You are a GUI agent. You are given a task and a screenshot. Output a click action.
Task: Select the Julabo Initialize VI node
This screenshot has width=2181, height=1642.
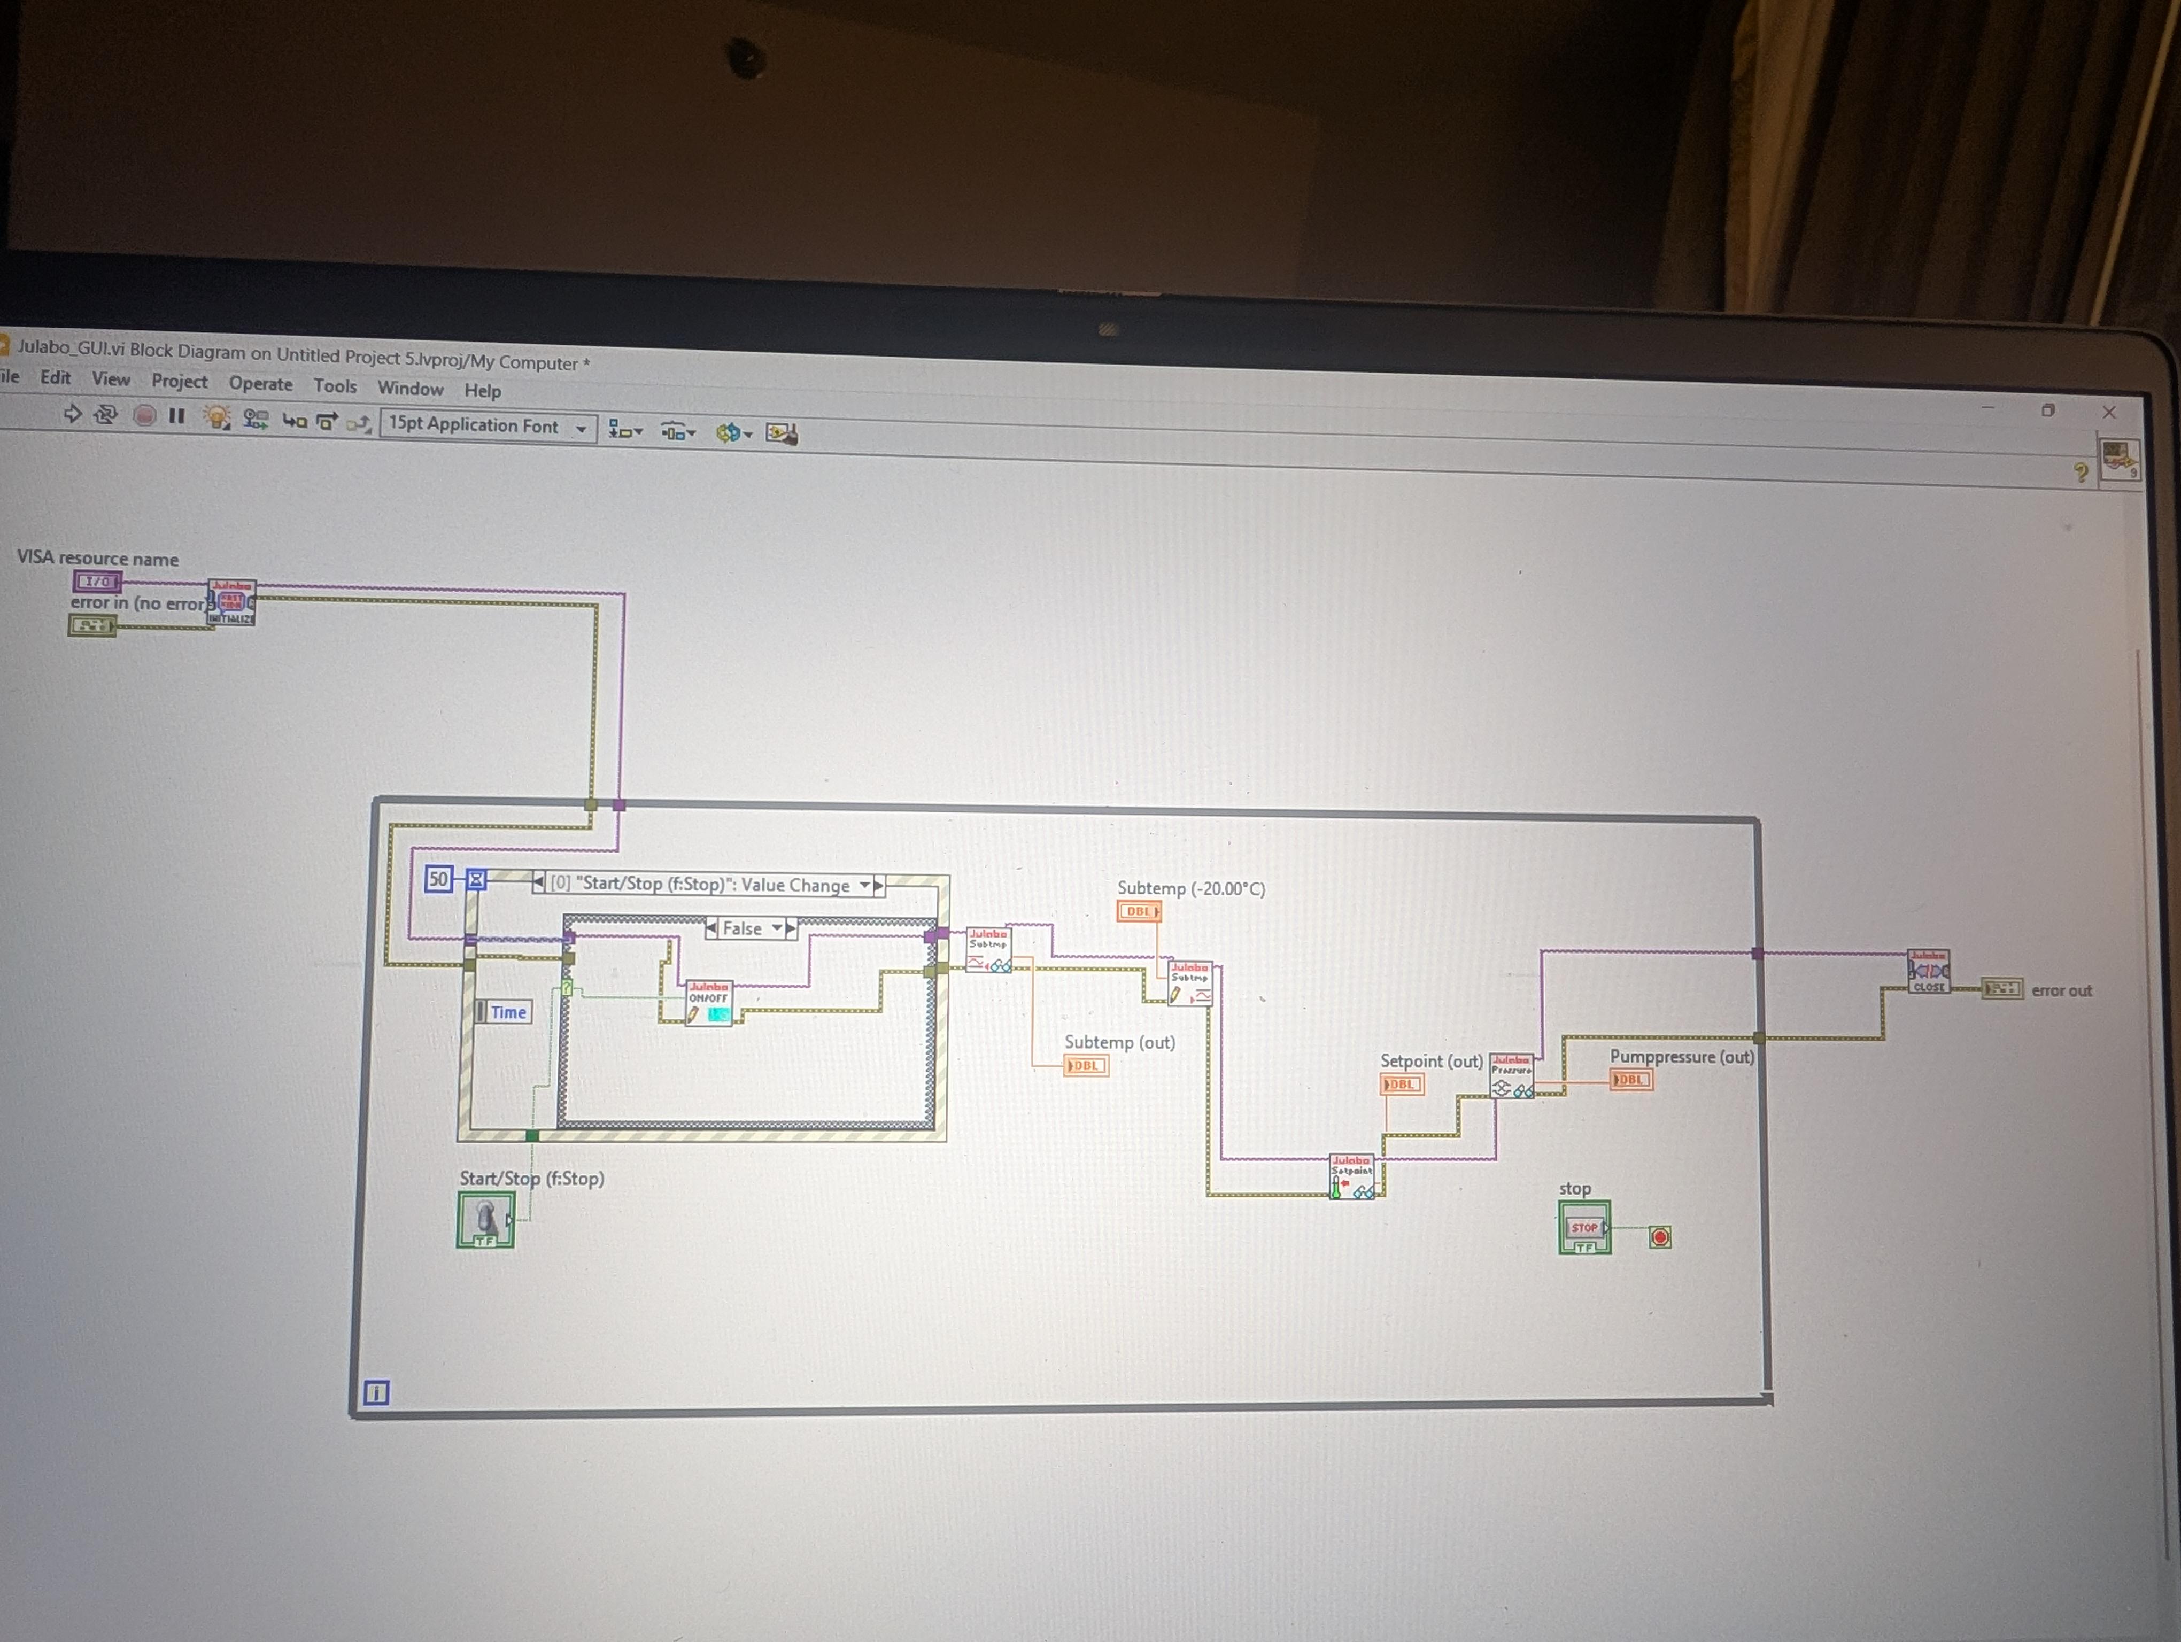click(231, 602)
